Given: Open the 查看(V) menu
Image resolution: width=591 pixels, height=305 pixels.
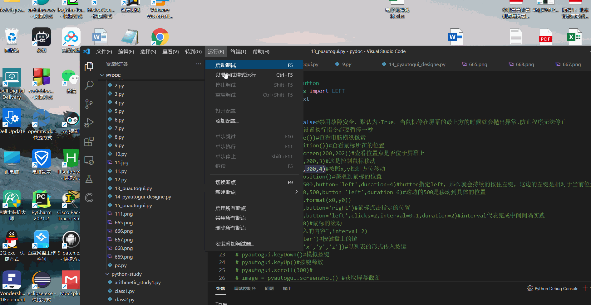Looking at the screenshot, I should point(170,51).
